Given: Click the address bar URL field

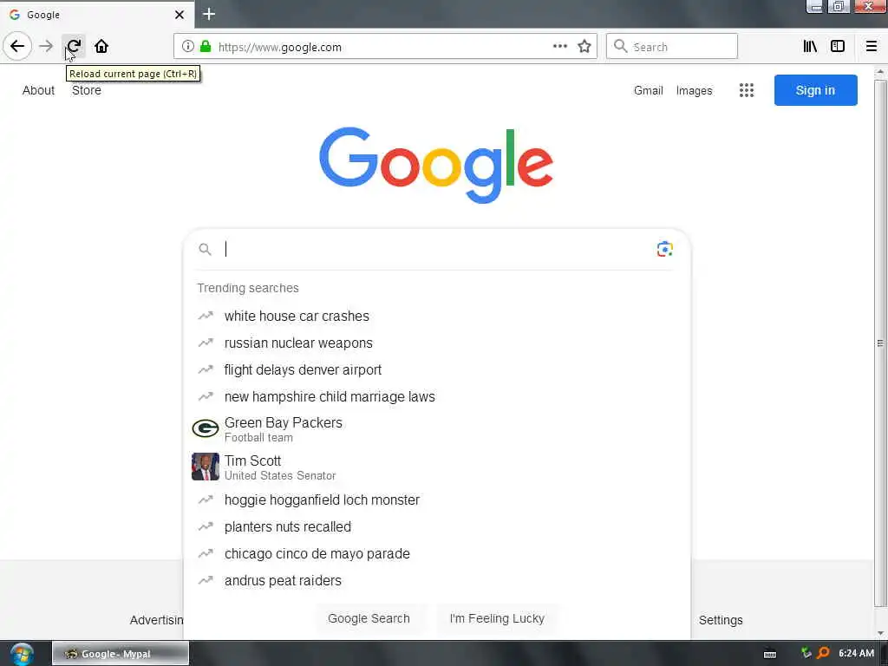Looking at the screenshot, I should [385, 47].
